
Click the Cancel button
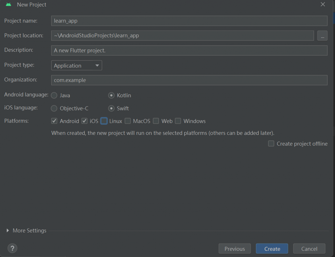click(x=309, y=249)
